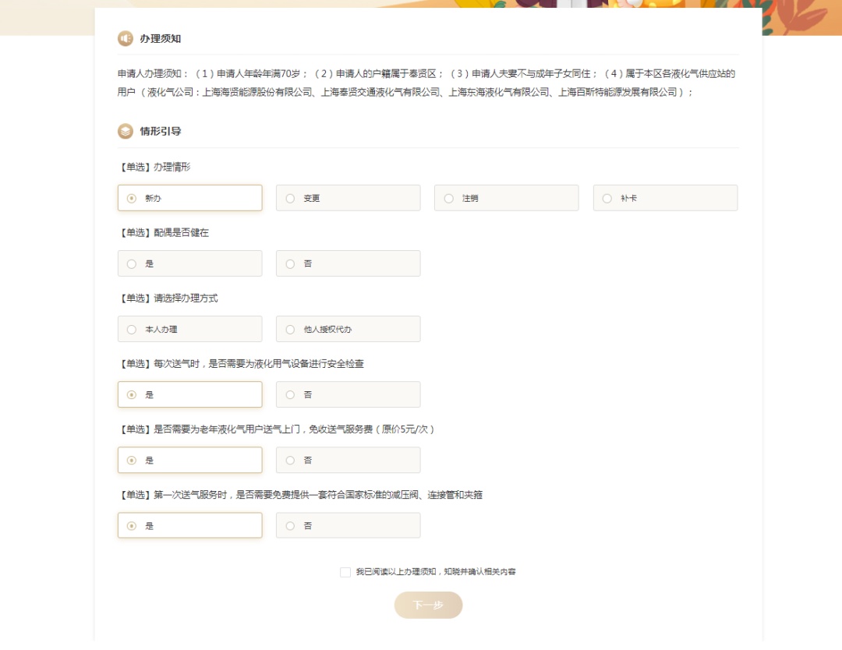Choose the 变更 option
The height and width of the screenshot is (650, 842).
pos(348,198)
